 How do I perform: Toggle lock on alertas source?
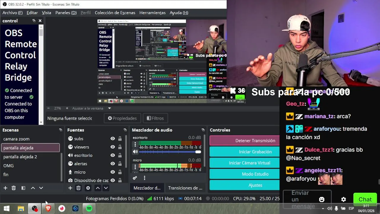(x=120, y=163)
